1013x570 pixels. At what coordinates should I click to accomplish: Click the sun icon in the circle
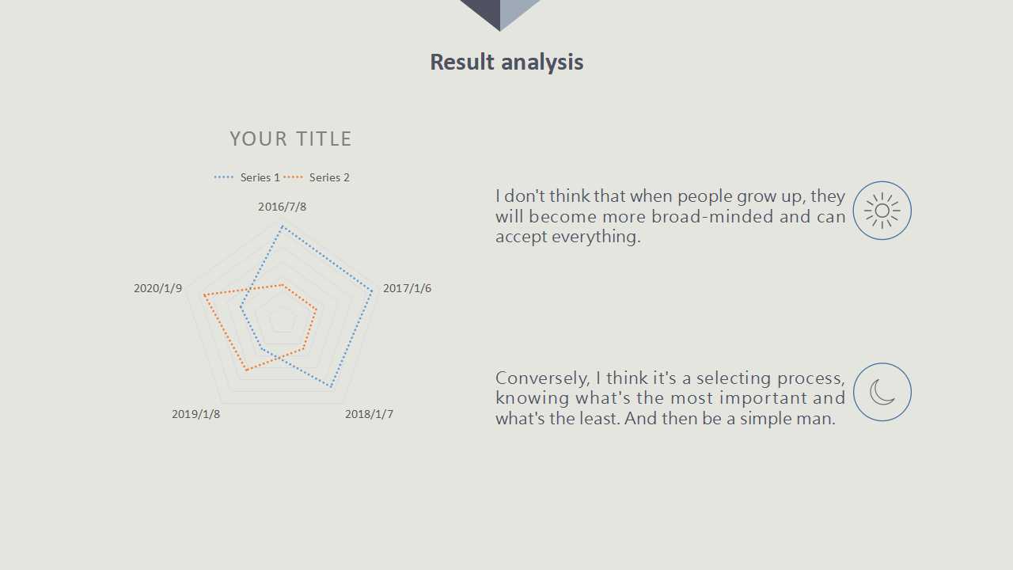pos(882,211)
